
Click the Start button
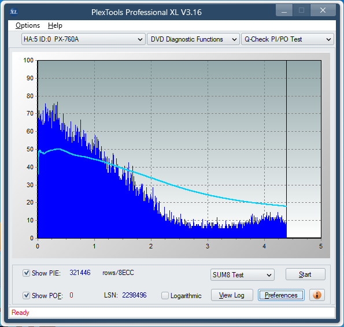click(x=305, y=274)
